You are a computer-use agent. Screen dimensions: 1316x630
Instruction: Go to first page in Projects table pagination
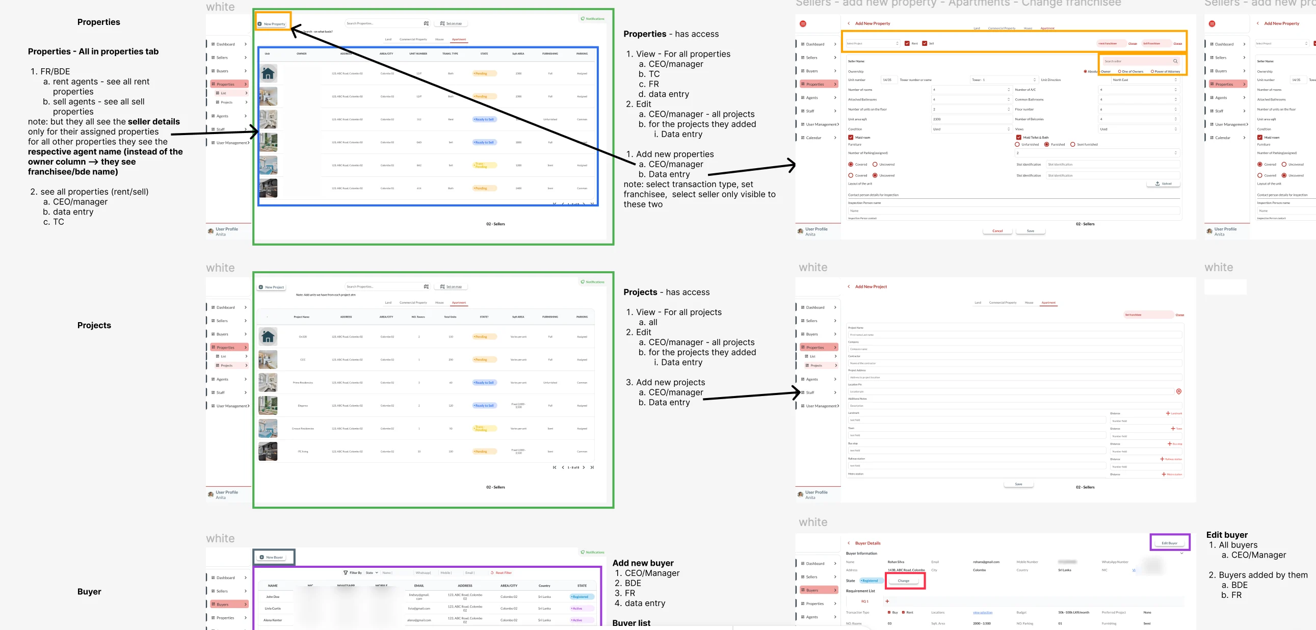555,467
